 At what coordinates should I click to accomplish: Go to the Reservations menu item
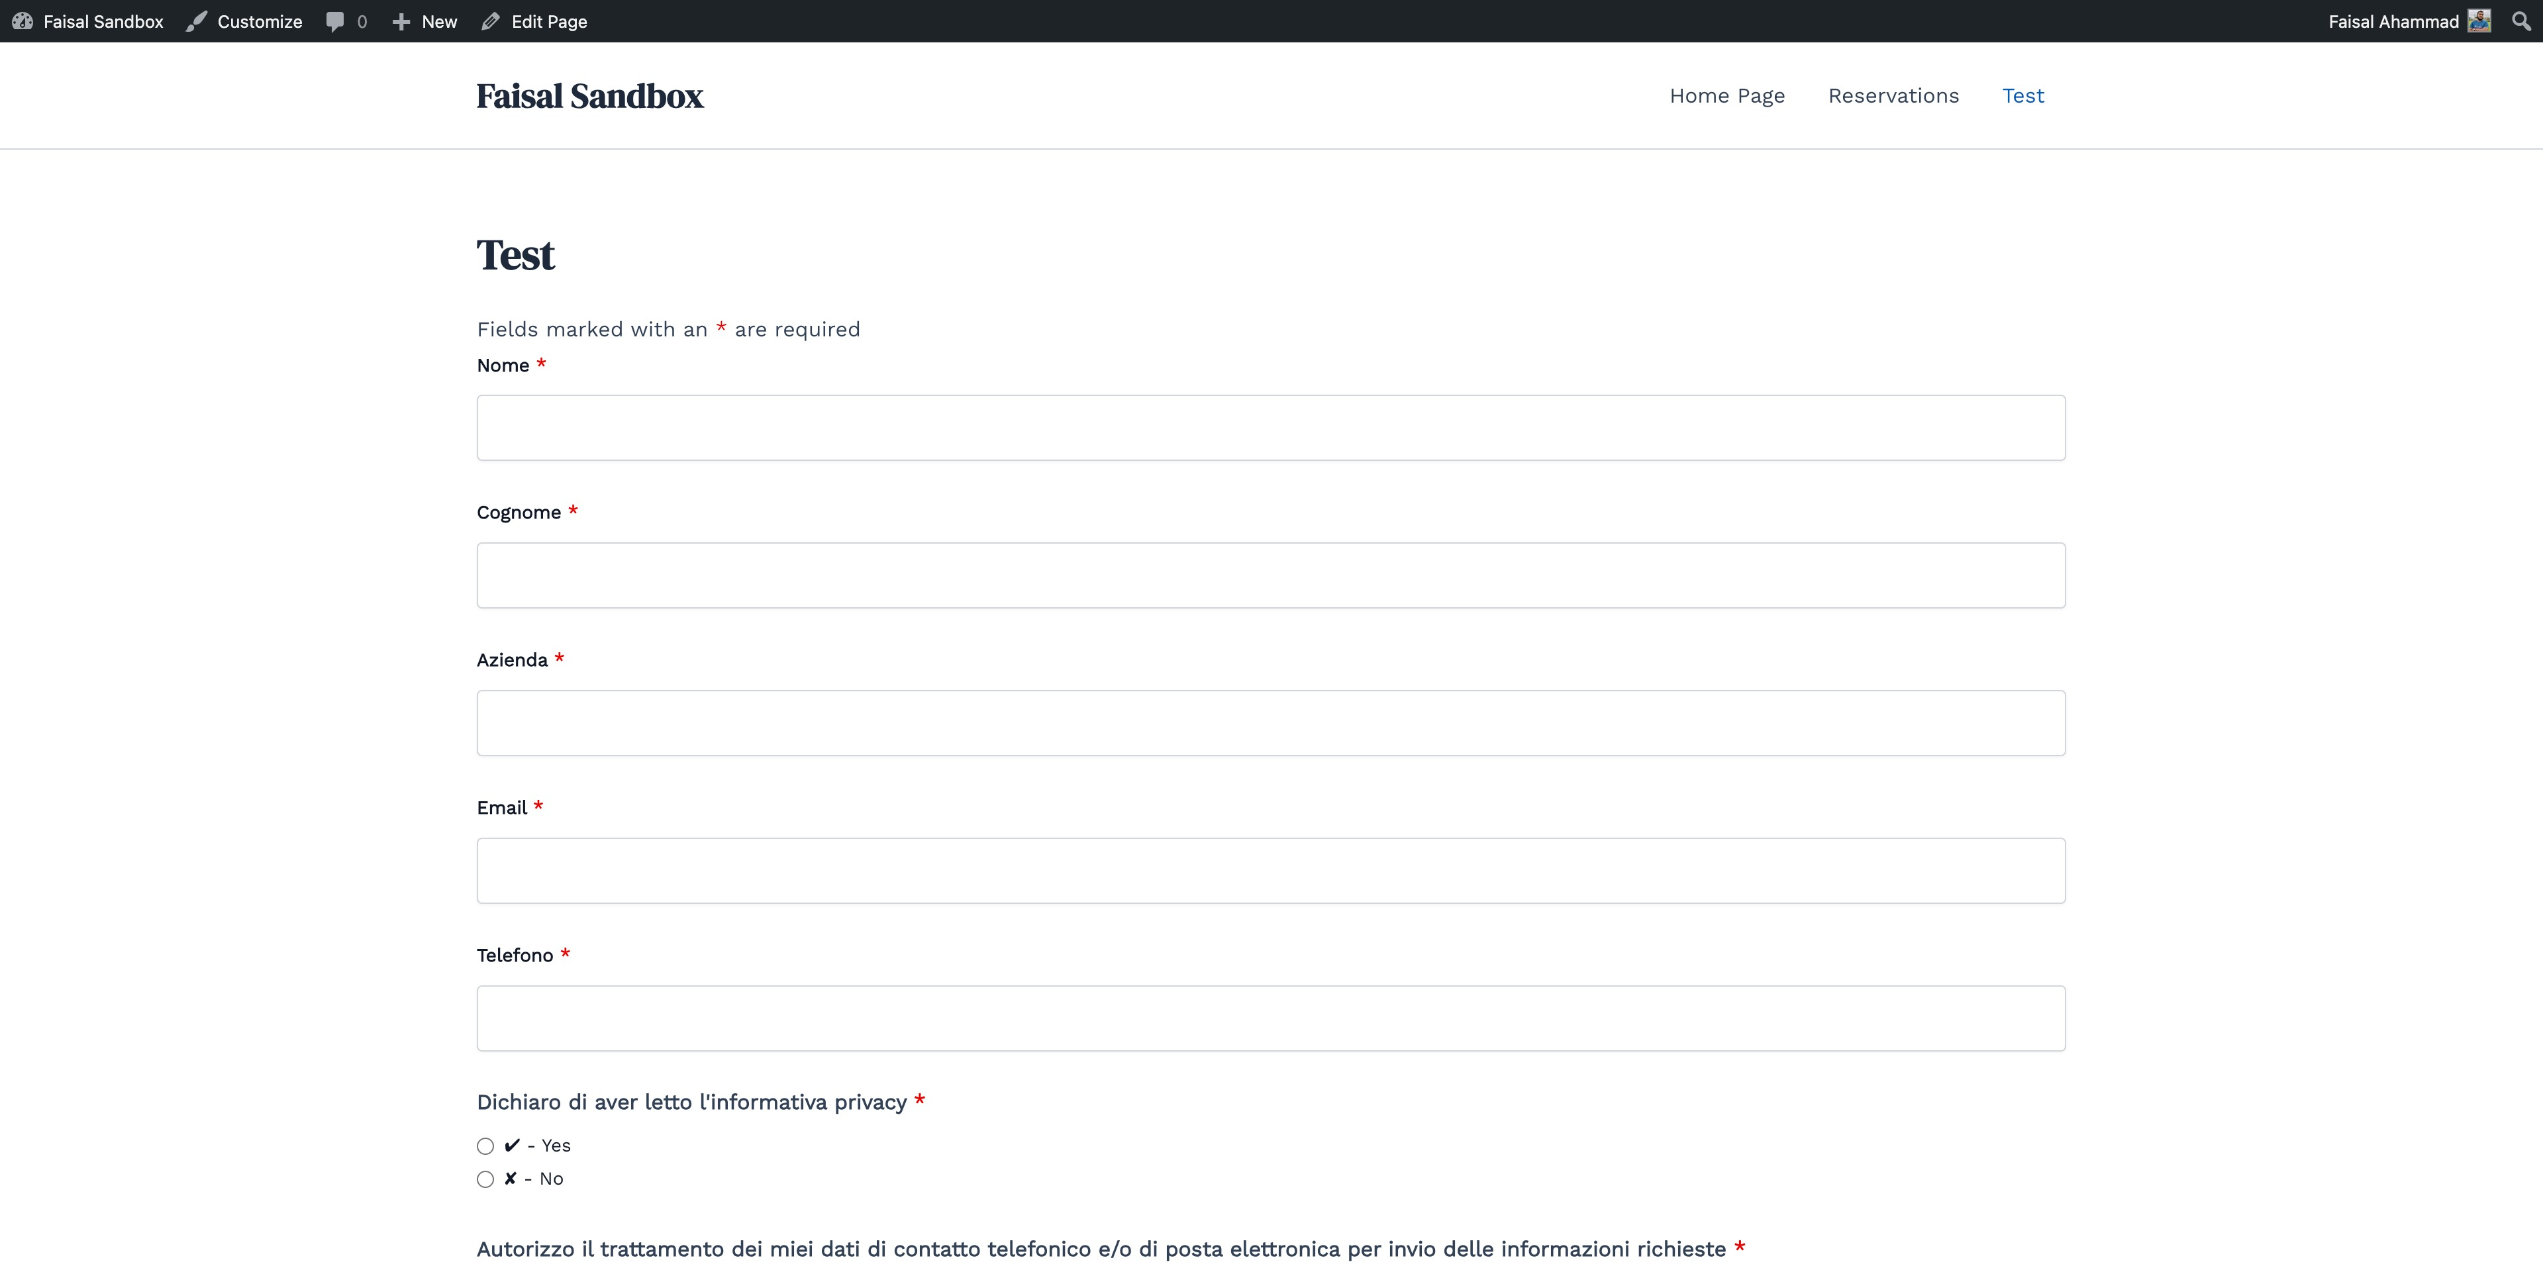[1893, 96]
